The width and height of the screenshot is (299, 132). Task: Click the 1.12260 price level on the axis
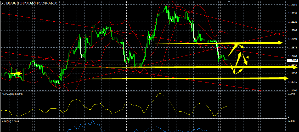point(292,56)
